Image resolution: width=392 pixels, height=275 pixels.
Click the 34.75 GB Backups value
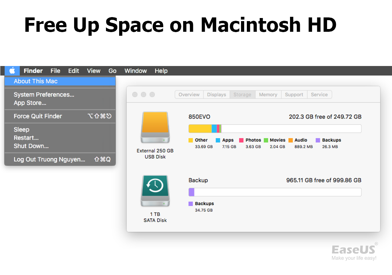[x=204, y=210]
